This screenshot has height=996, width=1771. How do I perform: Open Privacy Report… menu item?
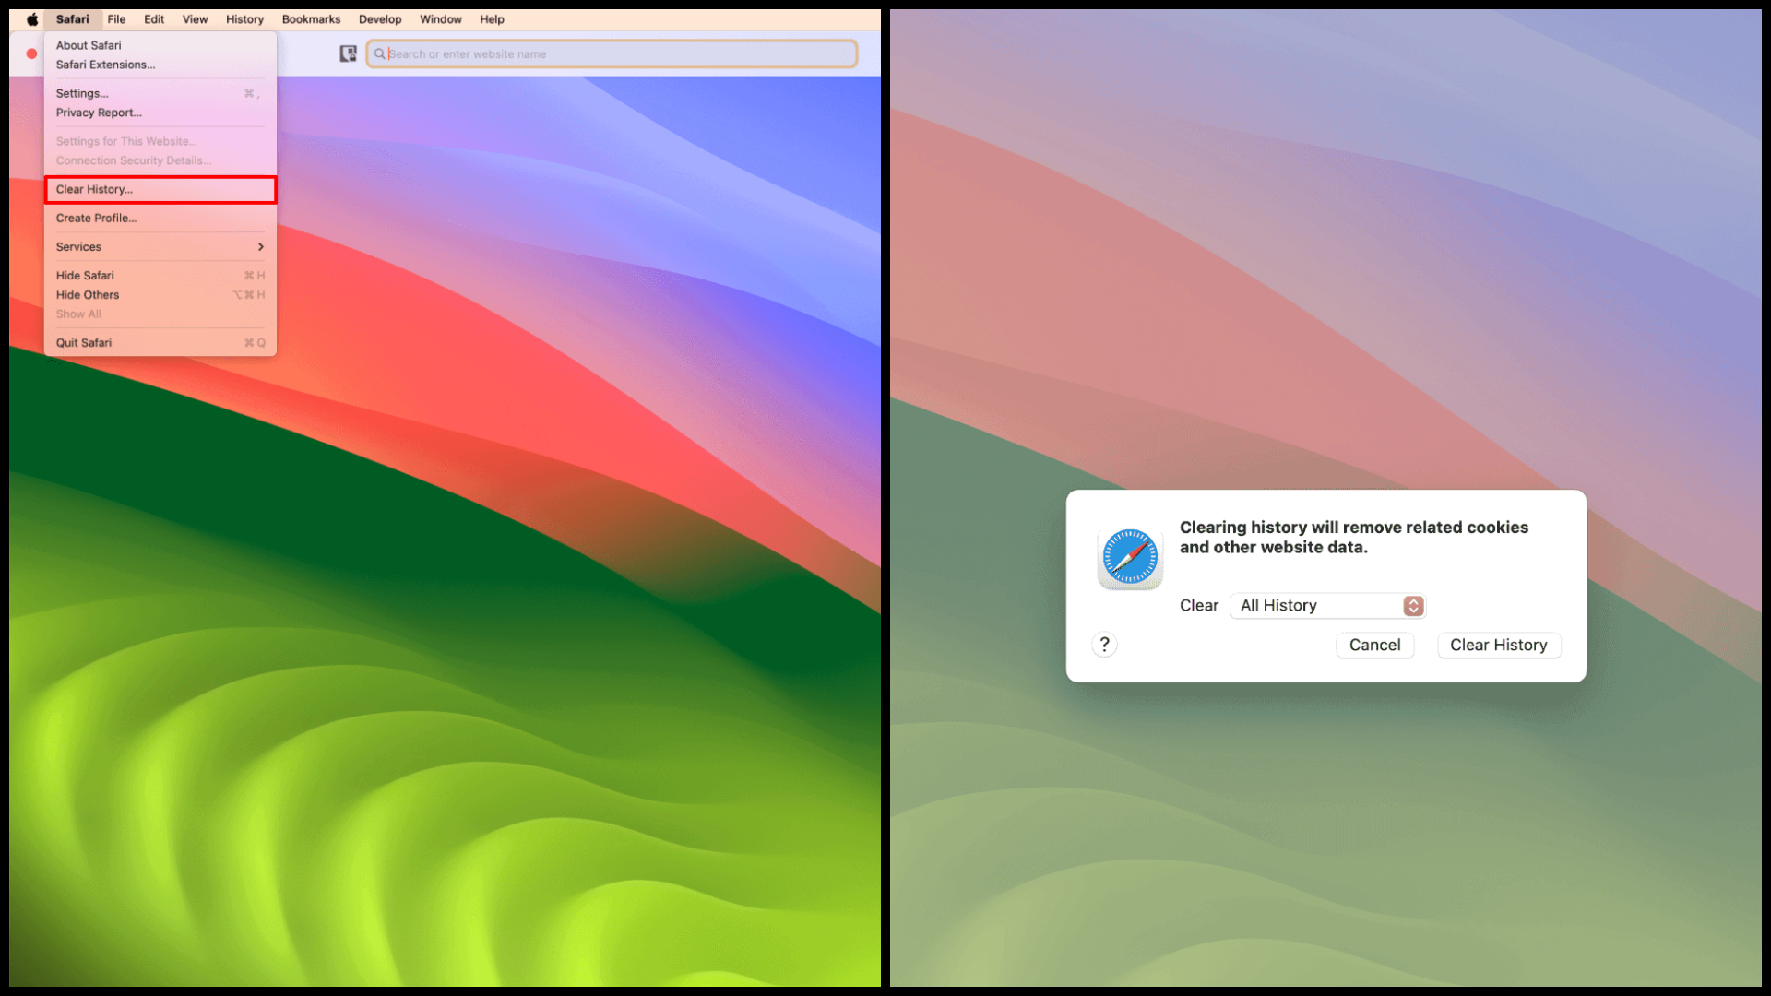point(99,113)
